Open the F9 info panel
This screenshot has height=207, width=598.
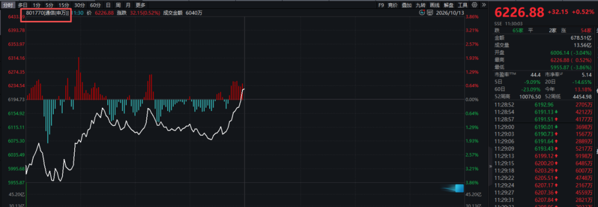pos(380,5)
